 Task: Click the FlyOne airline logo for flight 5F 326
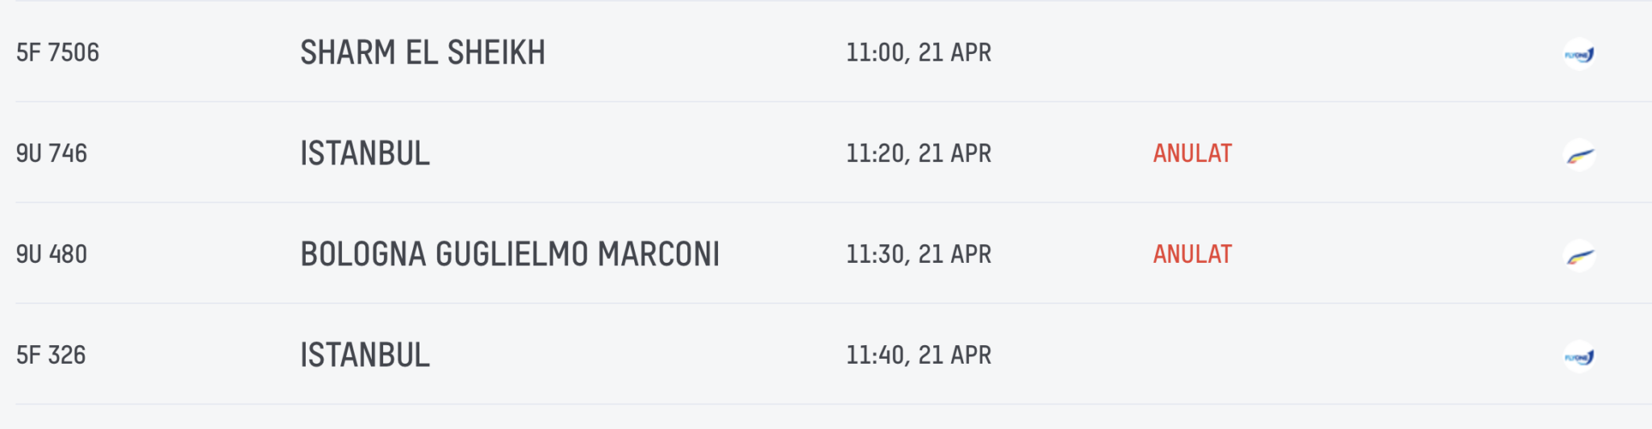pyautogui.click(x=1579, y=356)
